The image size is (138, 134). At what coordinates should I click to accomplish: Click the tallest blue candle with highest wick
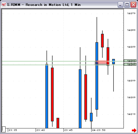pos(97,76)
